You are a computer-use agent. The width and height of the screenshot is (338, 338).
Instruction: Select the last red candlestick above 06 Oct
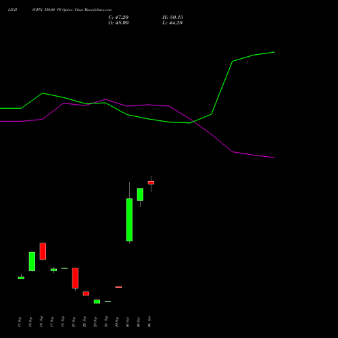click(x=151, y=183)
